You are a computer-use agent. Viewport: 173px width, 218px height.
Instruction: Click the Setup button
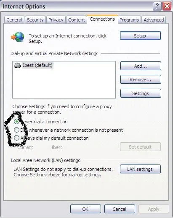click(140, 36)
